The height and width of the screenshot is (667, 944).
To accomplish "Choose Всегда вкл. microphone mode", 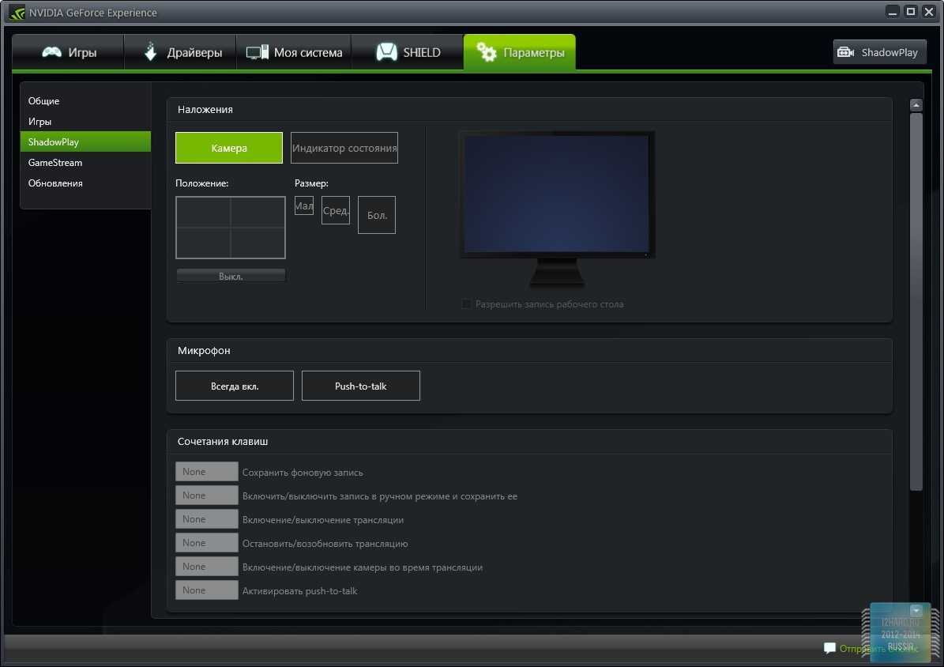I will [x=235, y=386].
